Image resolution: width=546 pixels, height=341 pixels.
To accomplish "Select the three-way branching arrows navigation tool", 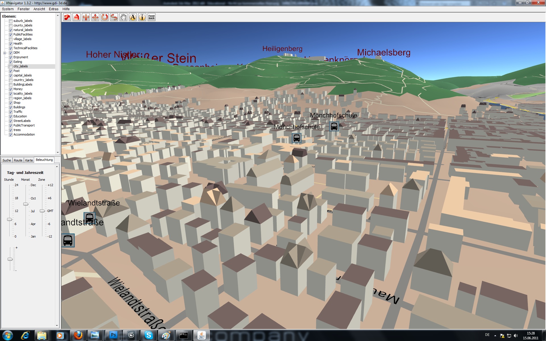I will tap(86, 17).
